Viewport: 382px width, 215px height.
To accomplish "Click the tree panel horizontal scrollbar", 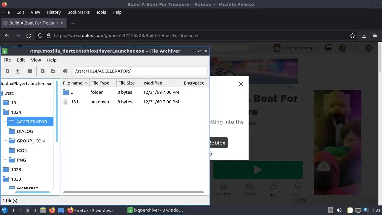I will point(32,192).
